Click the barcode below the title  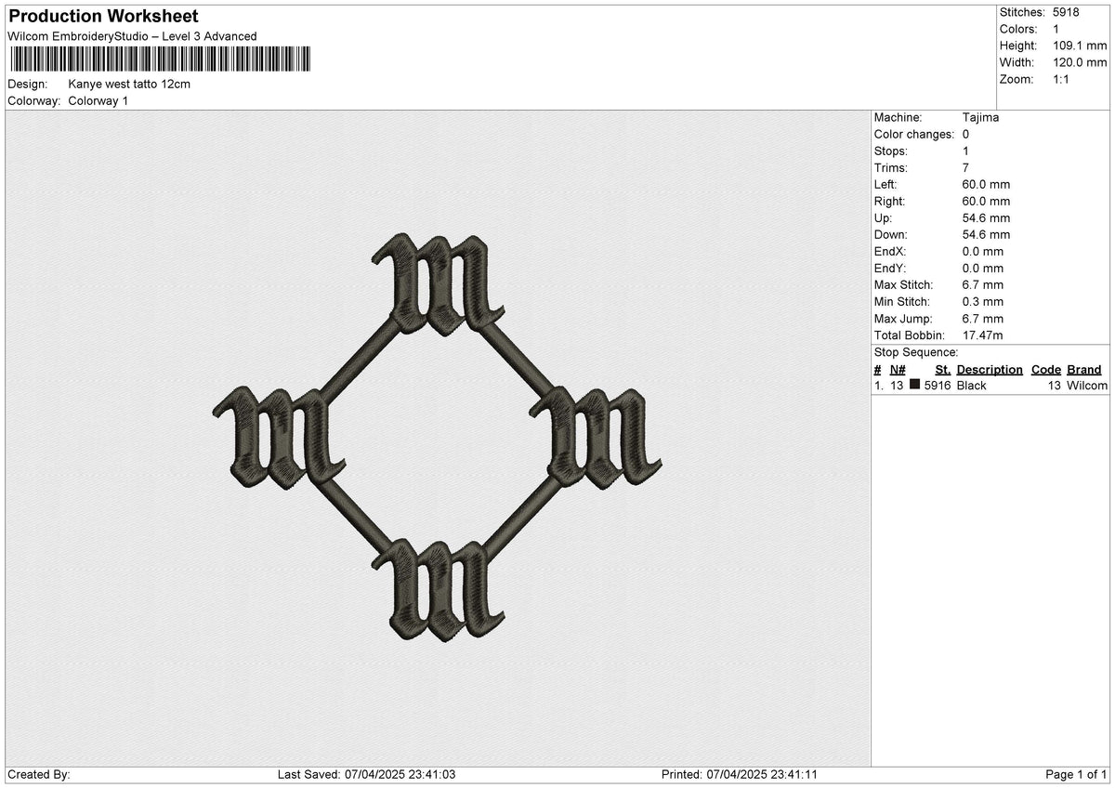[160, 59]
